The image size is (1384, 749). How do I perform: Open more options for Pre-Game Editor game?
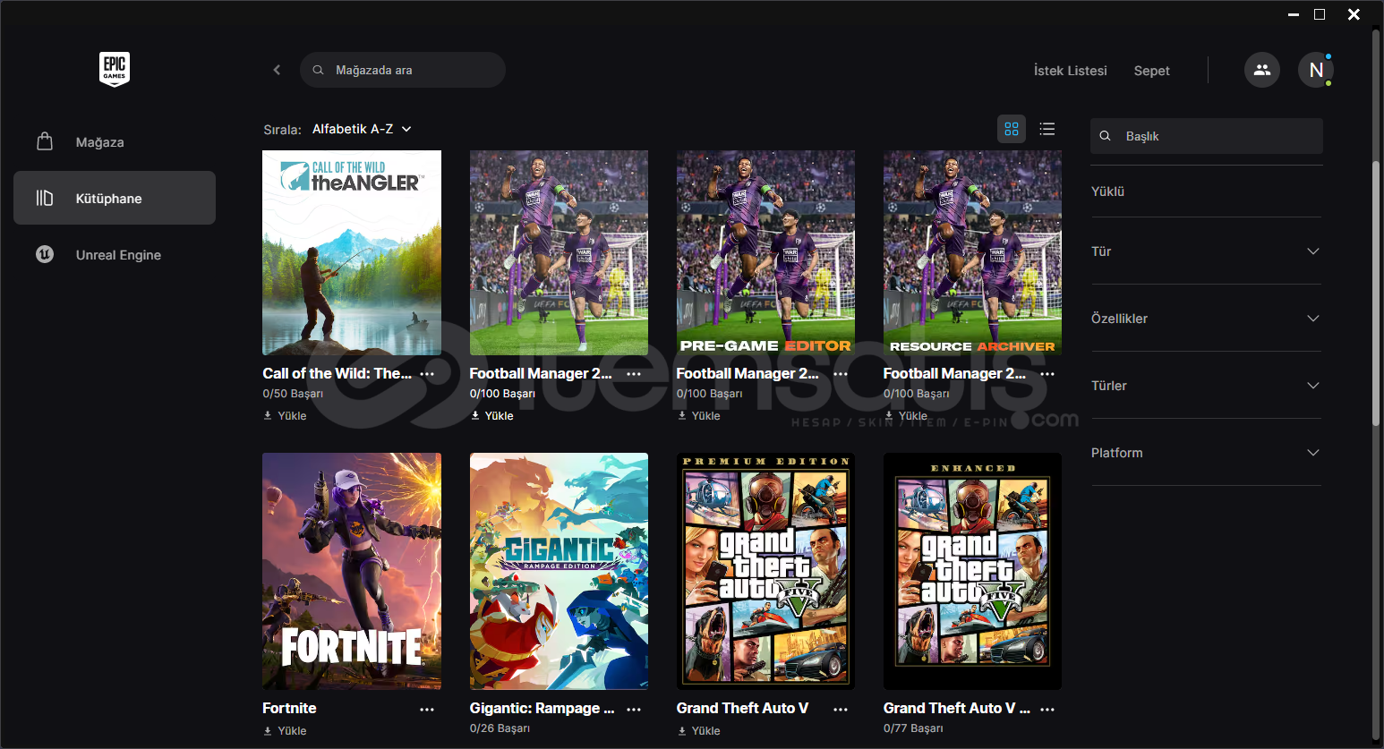coord(841,374)
